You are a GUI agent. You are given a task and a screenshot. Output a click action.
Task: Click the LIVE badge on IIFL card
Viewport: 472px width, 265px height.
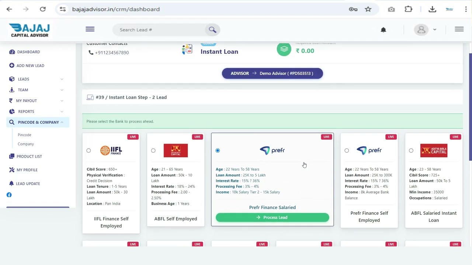133,137
